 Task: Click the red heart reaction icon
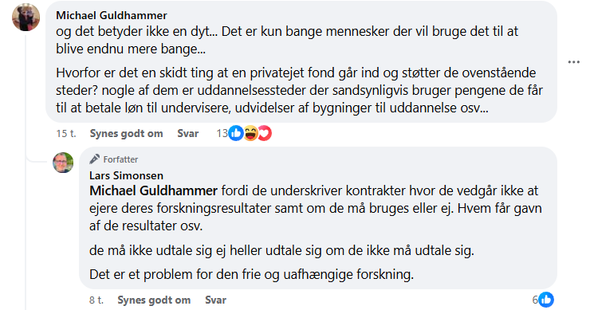tap(265, 133)
